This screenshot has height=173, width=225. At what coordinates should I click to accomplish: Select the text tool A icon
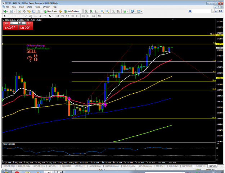40,16
